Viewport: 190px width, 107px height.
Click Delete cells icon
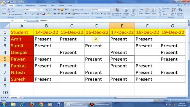tap(147, 10)
